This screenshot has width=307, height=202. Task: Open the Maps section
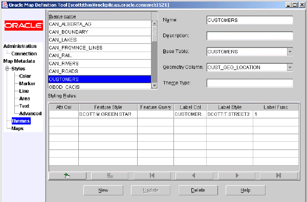click(x=17, y=129)
